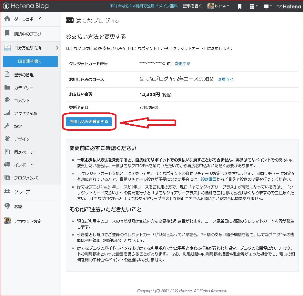Click the header bookmark icon
Image resolution: width=304 pixels, height=296 pixels.
(240, 7)
